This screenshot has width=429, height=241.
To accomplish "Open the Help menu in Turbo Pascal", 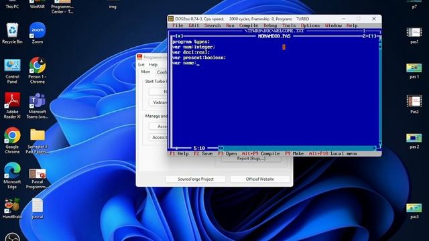I will pos(352,25).
